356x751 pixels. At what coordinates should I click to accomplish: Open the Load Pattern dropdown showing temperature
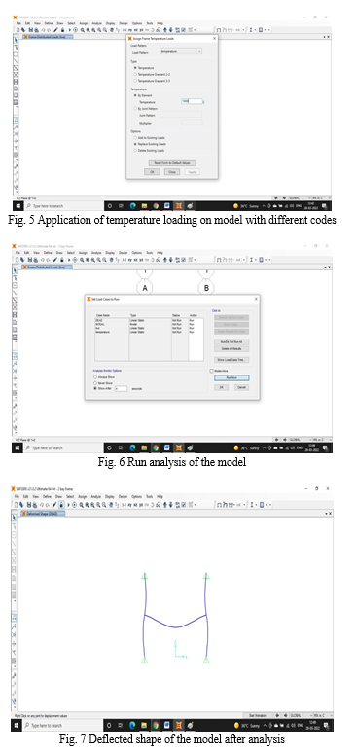click(x=181, y=52)
